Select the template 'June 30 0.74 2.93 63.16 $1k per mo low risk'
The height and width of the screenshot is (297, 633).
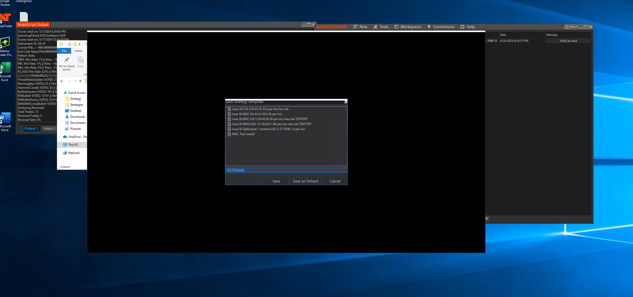point(260,109)
